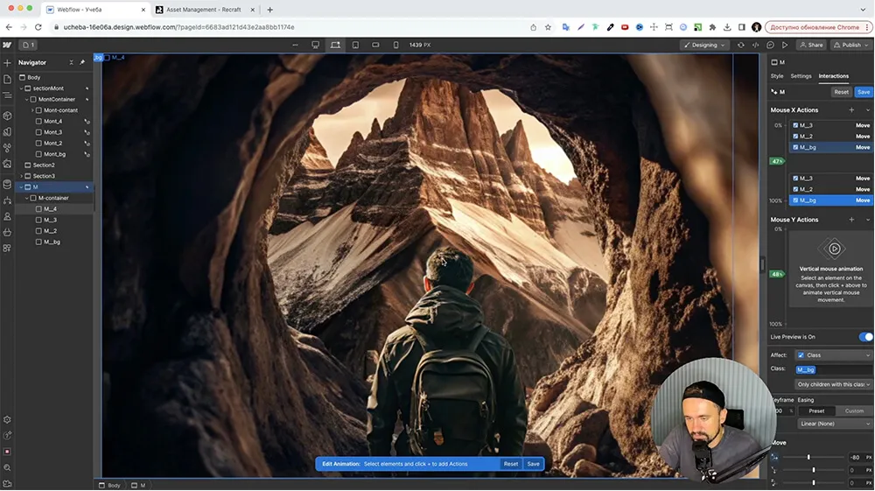This screenshot has width=875, height=491.
Task: Uncheck the M__3 checkbox in first keyframe
Action: 795,125
